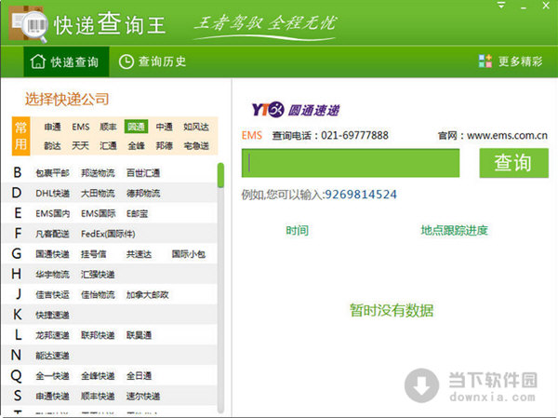
Task: Choose 速尔快递 in row S
Action: 143,397
